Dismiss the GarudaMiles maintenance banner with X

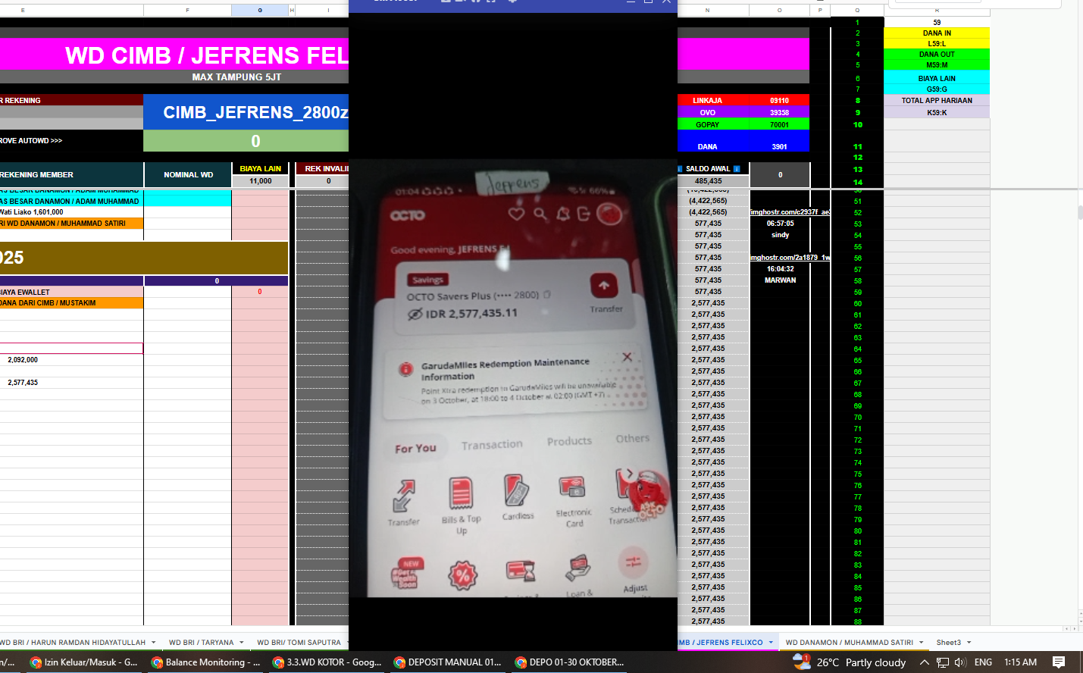[627, 357]
